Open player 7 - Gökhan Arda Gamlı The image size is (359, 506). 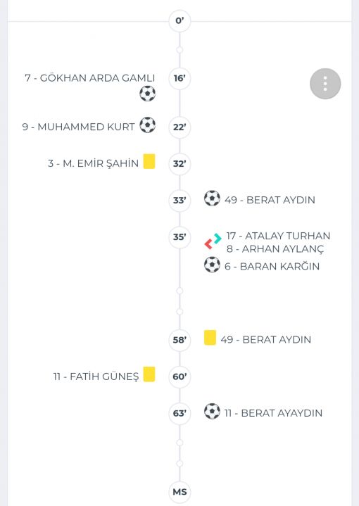click(90, 78)
